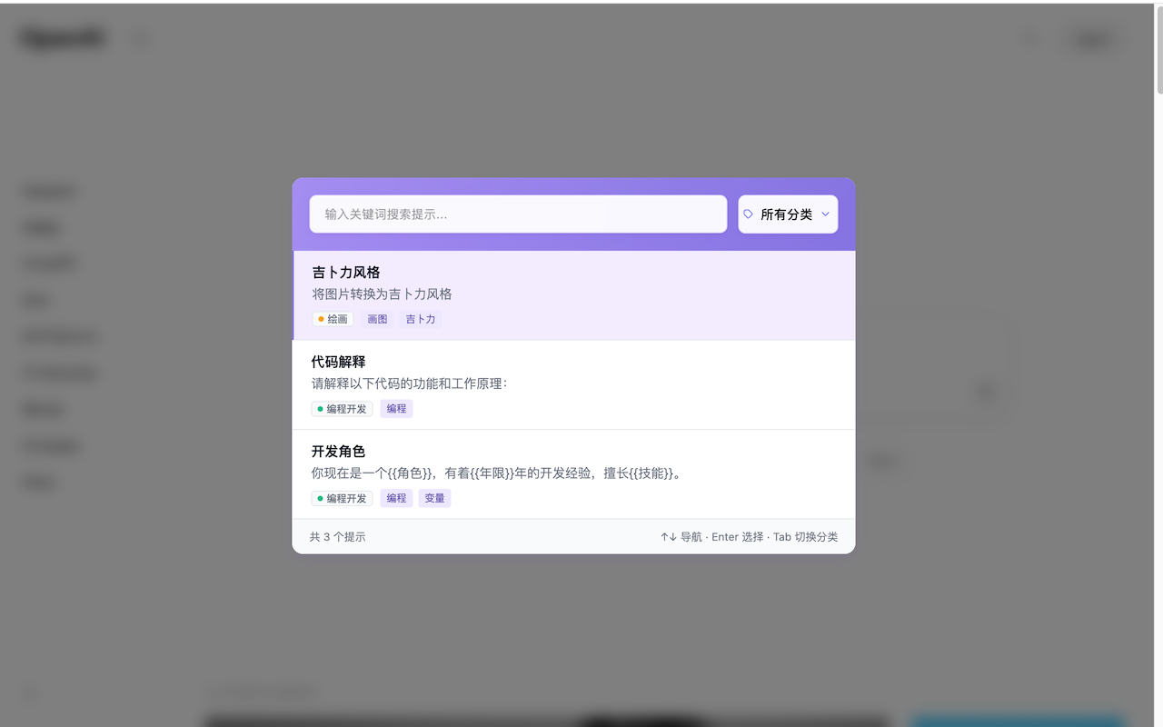Click the 变量 tag under 开发角色
This screenshot has width=1163, height=727.
coord(434,498)
